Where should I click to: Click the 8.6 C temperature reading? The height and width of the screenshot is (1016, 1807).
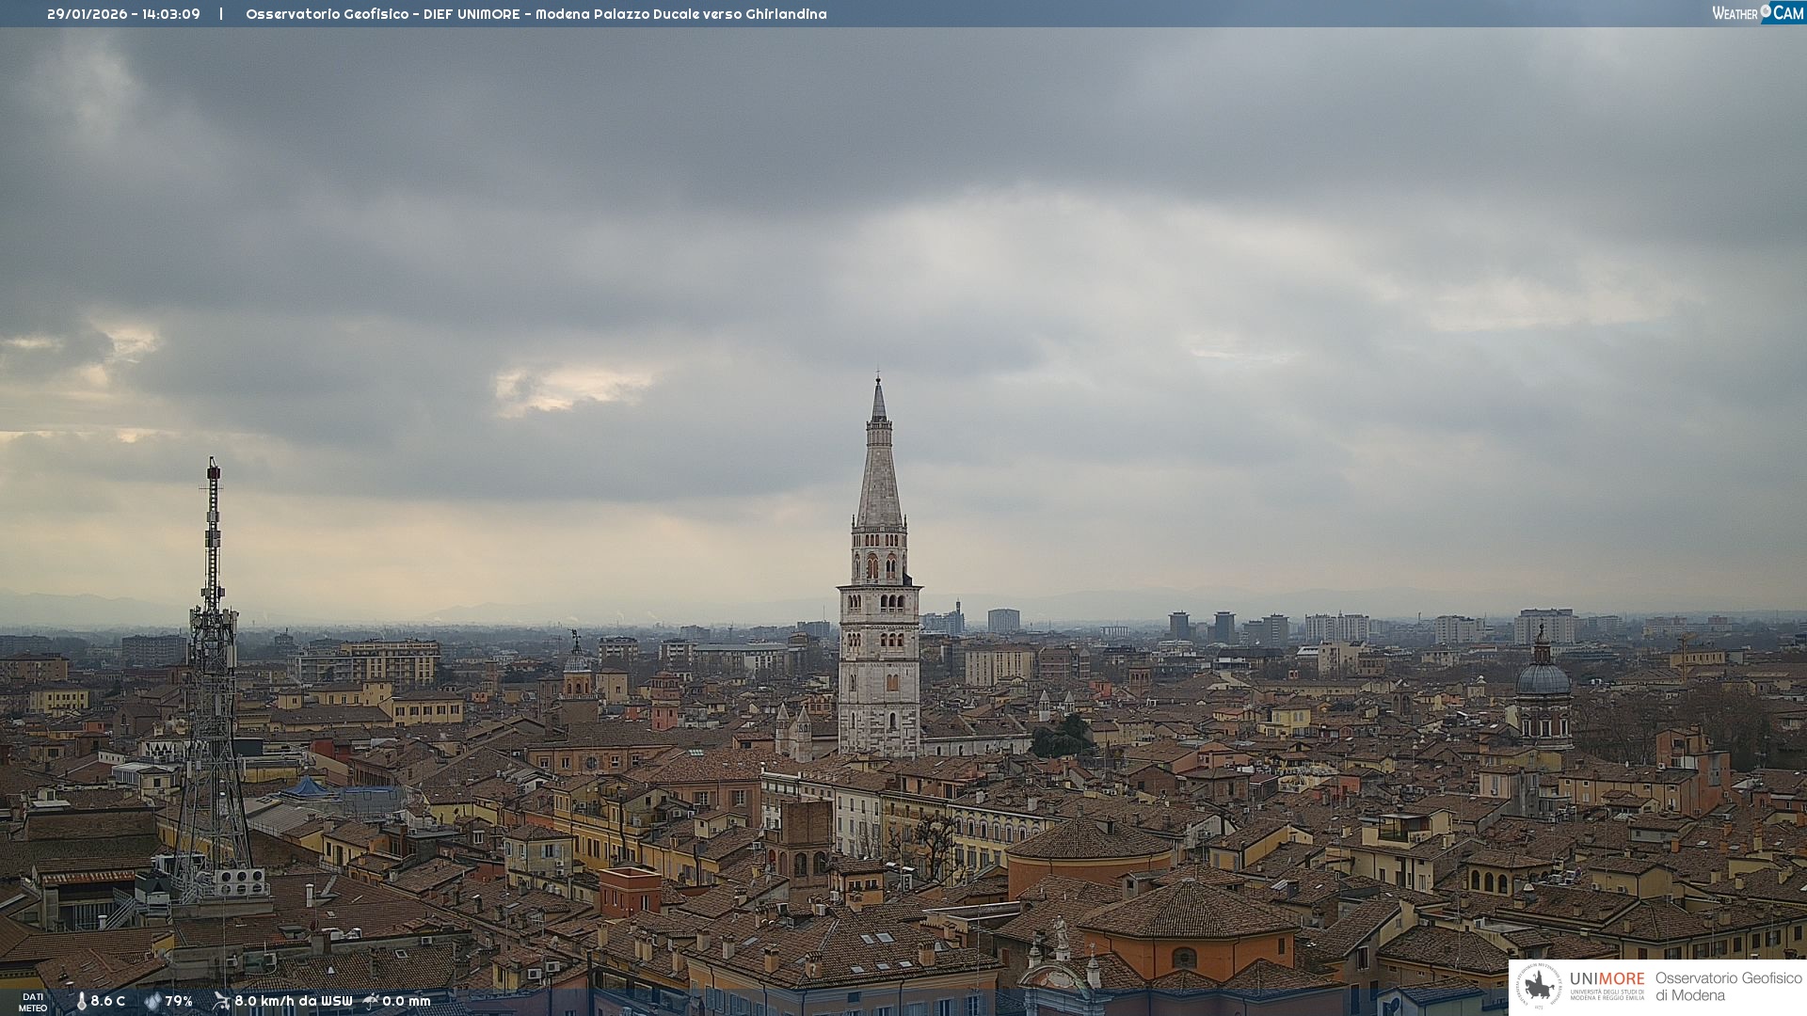[x=108, y=1001]
